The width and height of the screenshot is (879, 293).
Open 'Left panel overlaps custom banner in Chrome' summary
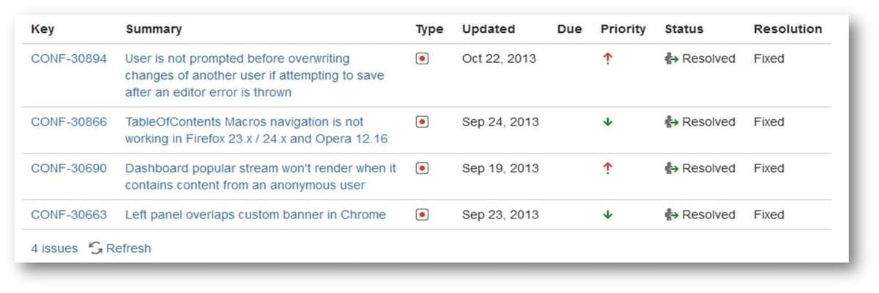255,215
